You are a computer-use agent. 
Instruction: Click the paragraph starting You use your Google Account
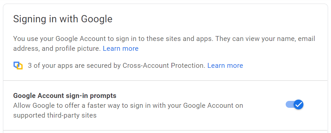(x=164, y=44)
